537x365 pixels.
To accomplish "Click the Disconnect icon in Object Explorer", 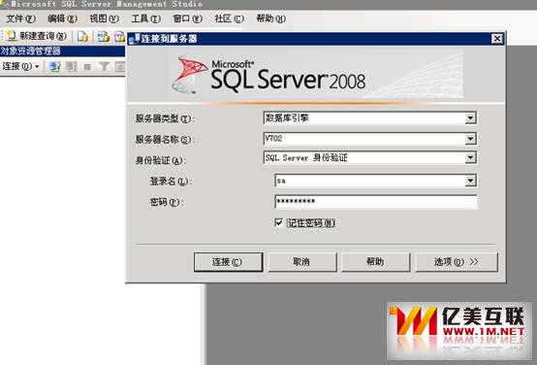I will pos(71,66).
